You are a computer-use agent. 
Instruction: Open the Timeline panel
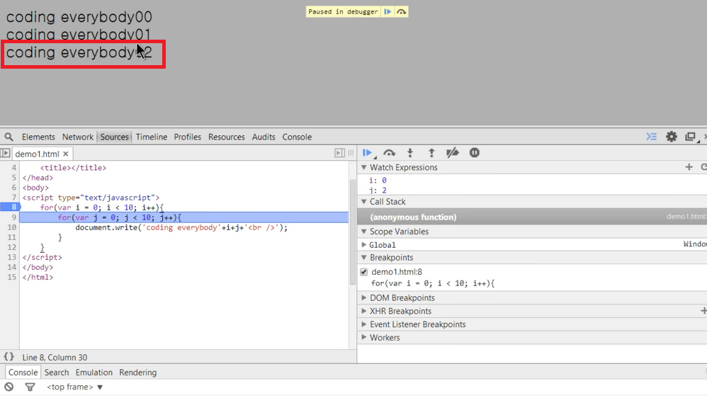[x=152, y=137]
